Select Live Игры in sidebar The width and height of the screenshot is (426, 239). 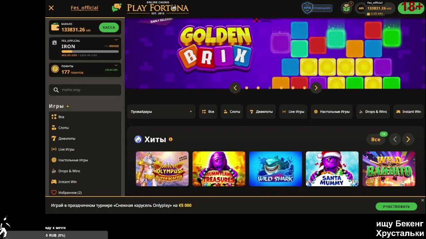pos(85,149)
